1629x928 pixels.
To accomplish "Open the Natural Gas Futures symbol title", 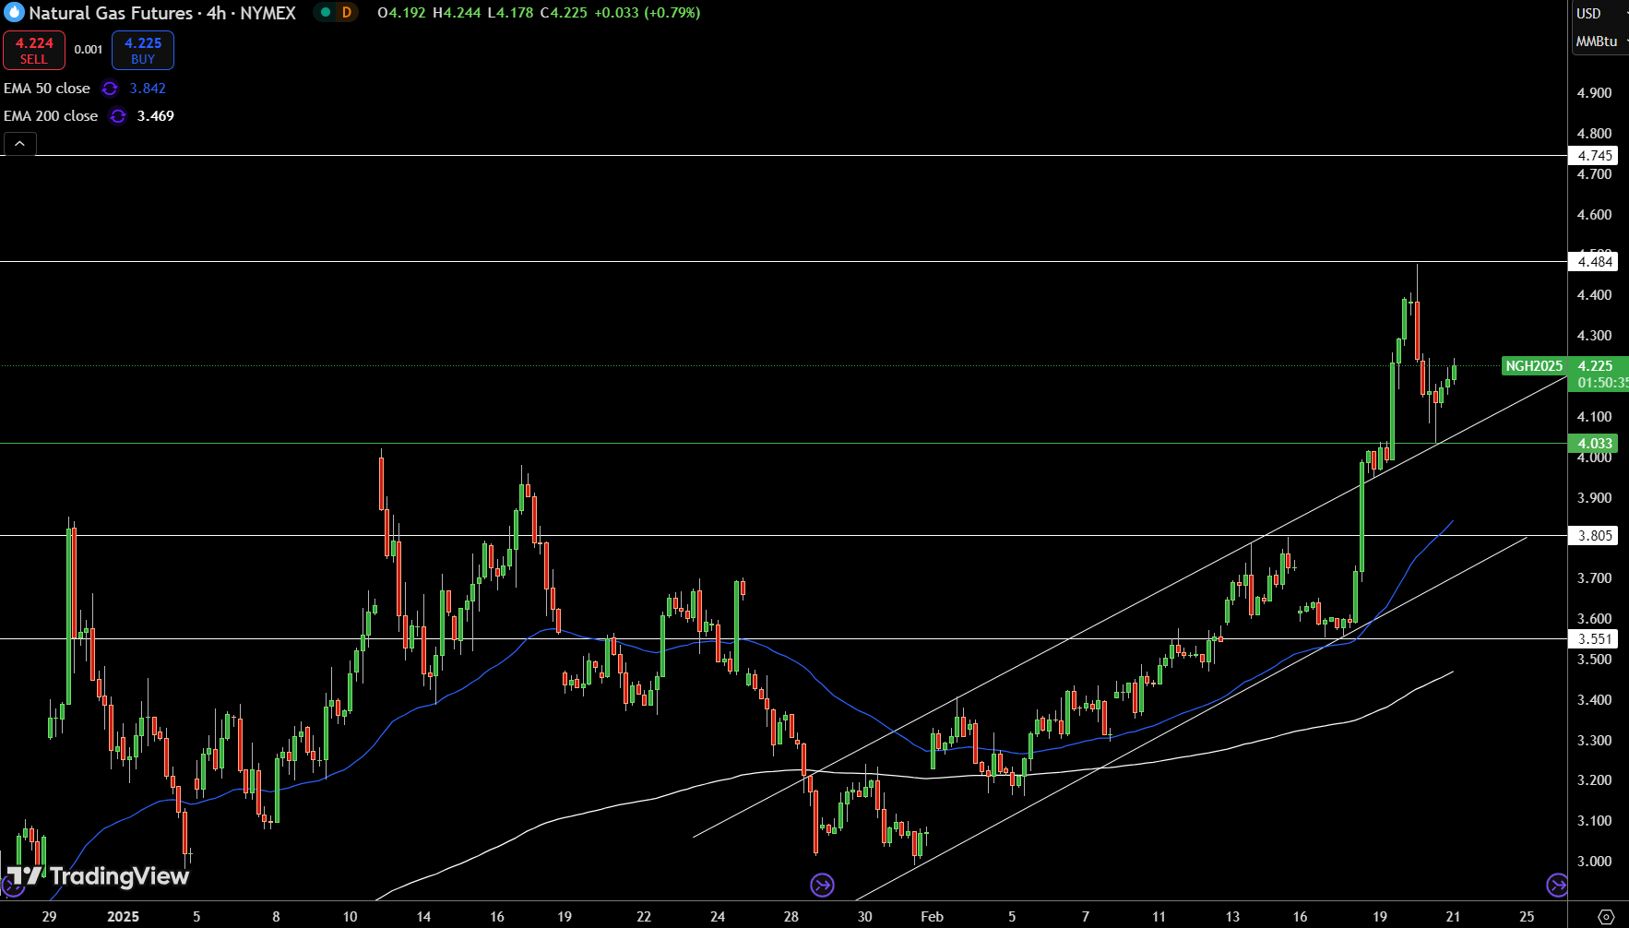I will pos(162,13).
